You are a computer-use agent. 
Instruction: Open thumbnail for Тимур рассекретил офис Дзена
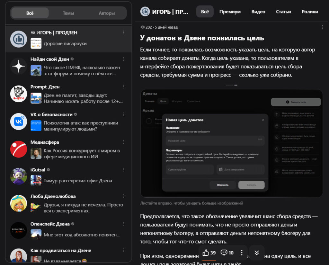click(x=36, y=180)
